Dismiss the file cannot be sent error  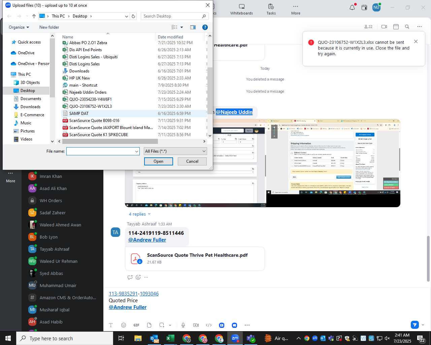tap(416, 41)
